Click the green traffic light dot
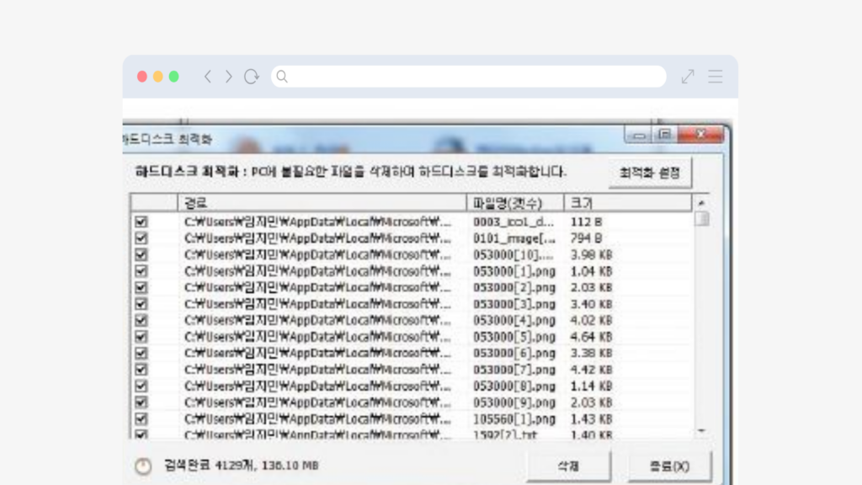 (173, 77)
